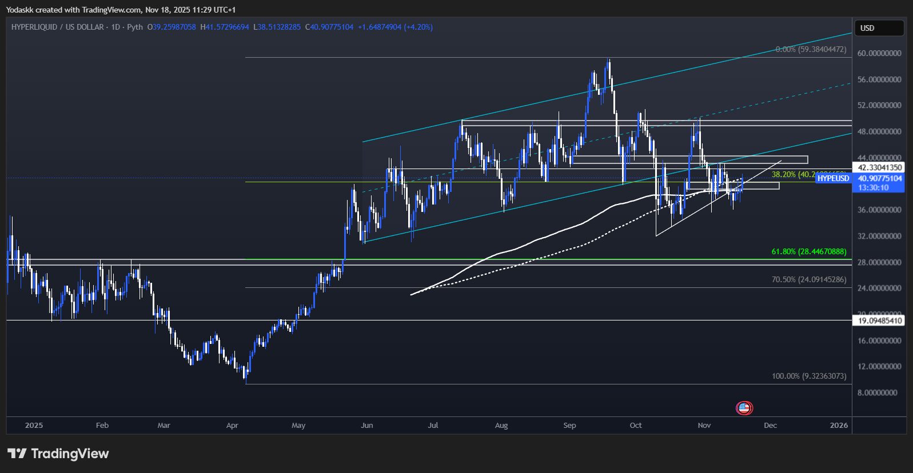This screenshot has height=473, width=913.
Task: Click the TradingView logo at bottom left
Action: tap(17, 454)
